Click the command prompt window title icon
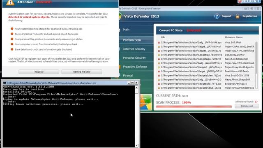Screen dimensions: 263x148 click(x=5, y=83)
